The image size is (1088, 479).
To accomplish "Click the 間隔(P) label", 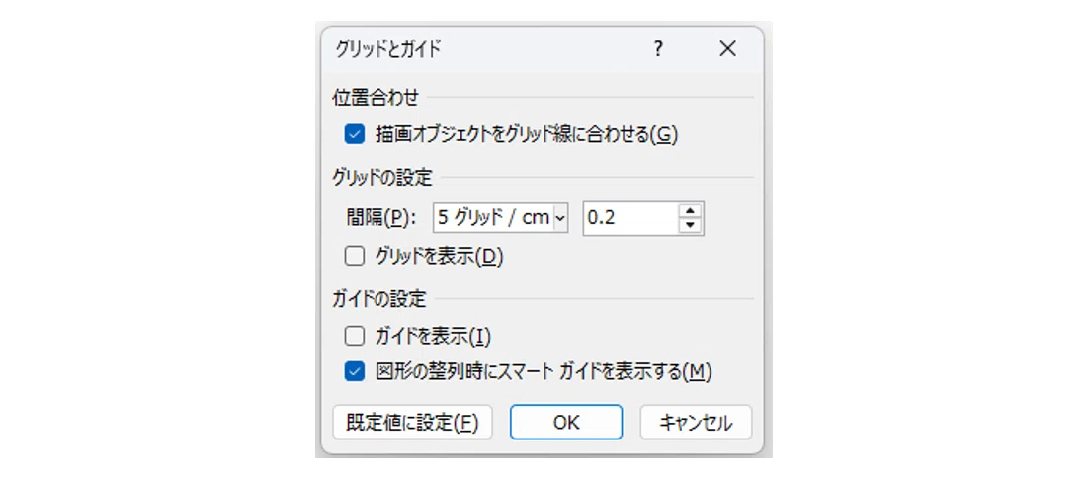I will click(380, 218).
